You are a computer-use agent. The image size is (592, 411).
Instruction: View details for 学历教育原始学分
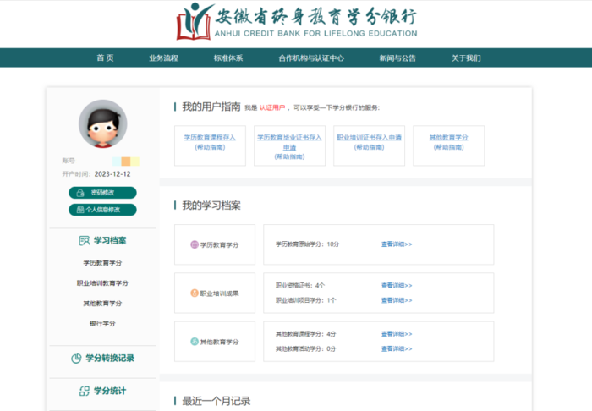point(397,244)
